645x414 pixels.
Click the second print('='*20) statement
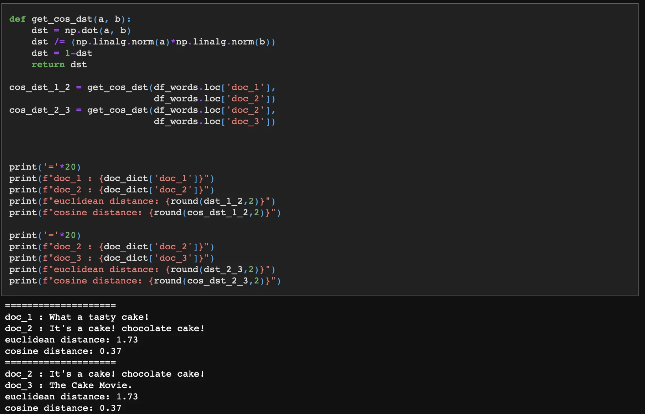click(45, 235)
